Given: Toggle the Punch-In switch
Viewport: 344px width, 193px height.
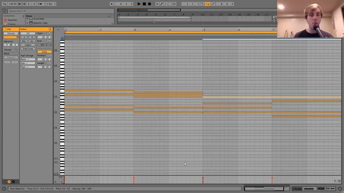Looking at the screenshot, I should coord(202,4).
